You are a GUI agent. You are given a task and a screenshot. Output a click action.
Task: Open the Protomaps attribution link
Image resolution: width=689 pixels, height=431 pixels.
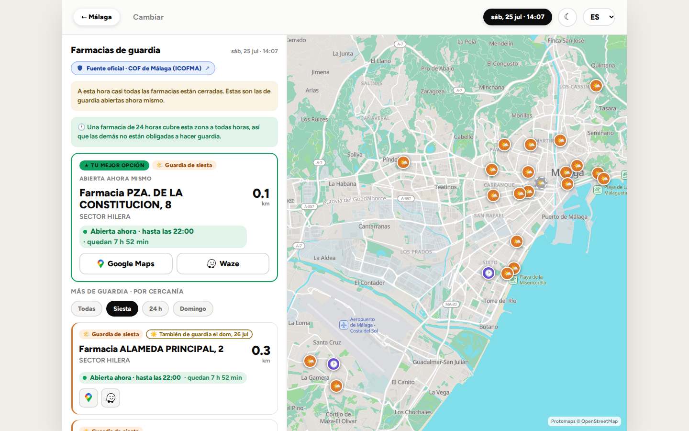pos(563,421)
